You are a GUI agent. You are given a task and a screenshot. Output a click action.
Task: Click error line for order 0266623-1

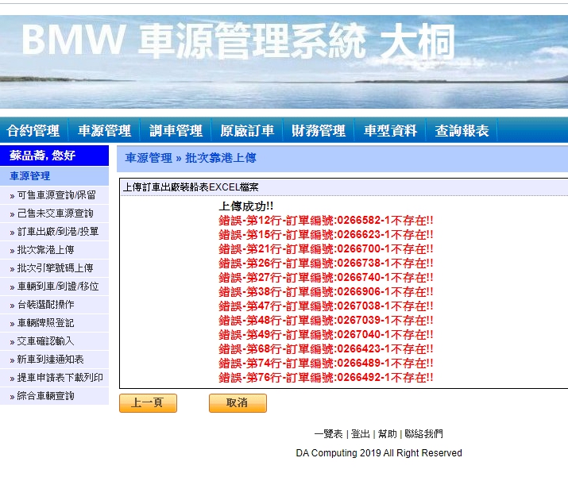[326, 234]
